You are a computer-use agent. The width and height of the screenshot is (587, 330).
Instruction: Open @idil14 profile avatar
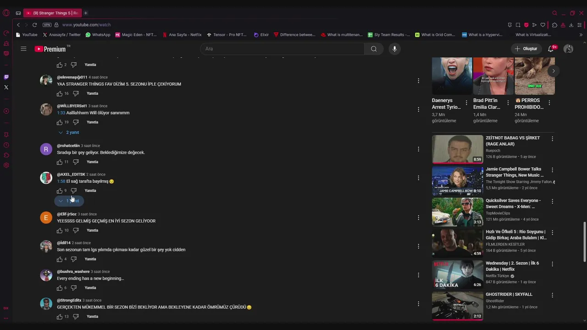pos(46,246)
